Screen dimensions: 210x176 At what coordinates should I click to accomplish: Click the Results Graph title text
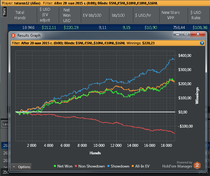pos(29,36)
